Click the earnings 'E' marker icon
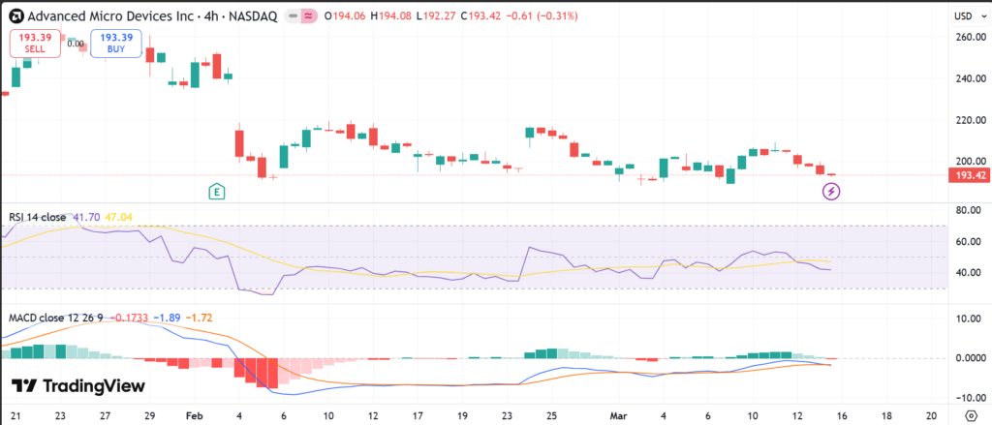 click(218, 192)
